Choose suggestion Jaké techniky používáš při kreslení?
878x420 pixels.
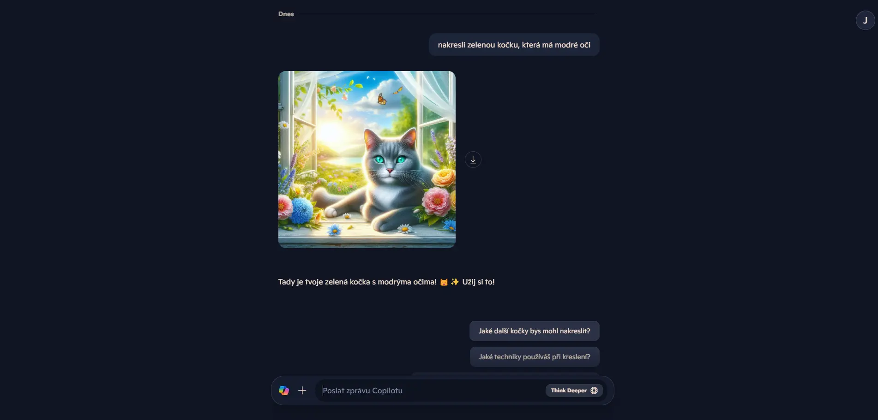[x=535, y=357]
